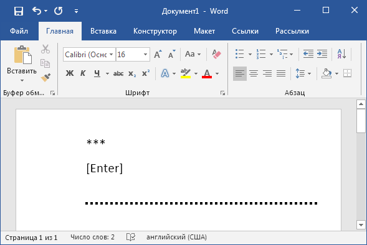Image resolution: width=367 pixels, height=245 pixels.
Task: Expand the font name dropdown arrow
Action: tap(112, 55)
